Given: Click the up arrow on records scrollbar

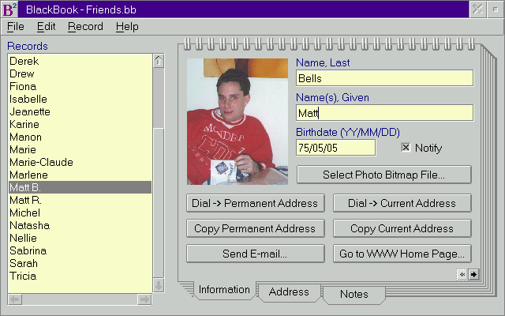Looking at the screenshot, I should click(159, 61).
